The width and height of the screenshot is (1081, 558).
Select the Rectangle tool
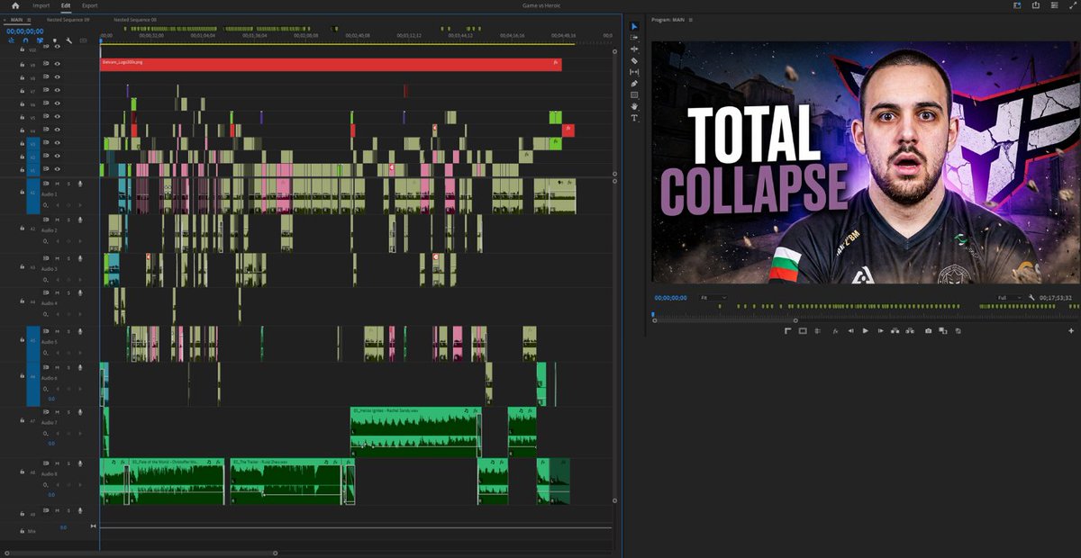[x=634, y=94]
